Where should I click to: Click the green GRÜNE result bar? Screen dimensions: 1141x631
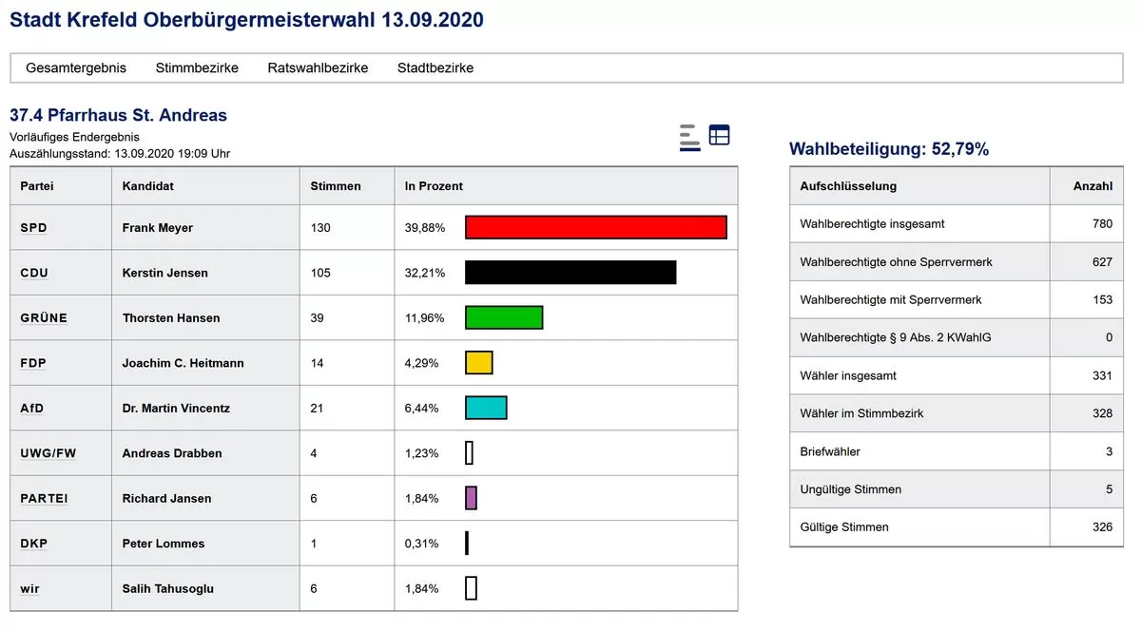coord(504,318)
